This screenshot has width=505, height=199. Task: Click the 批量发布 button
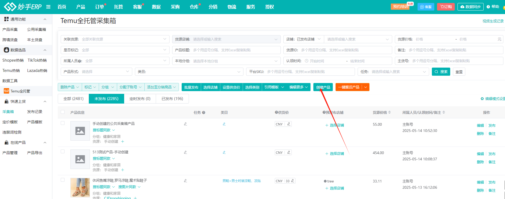tap(191, 87)
